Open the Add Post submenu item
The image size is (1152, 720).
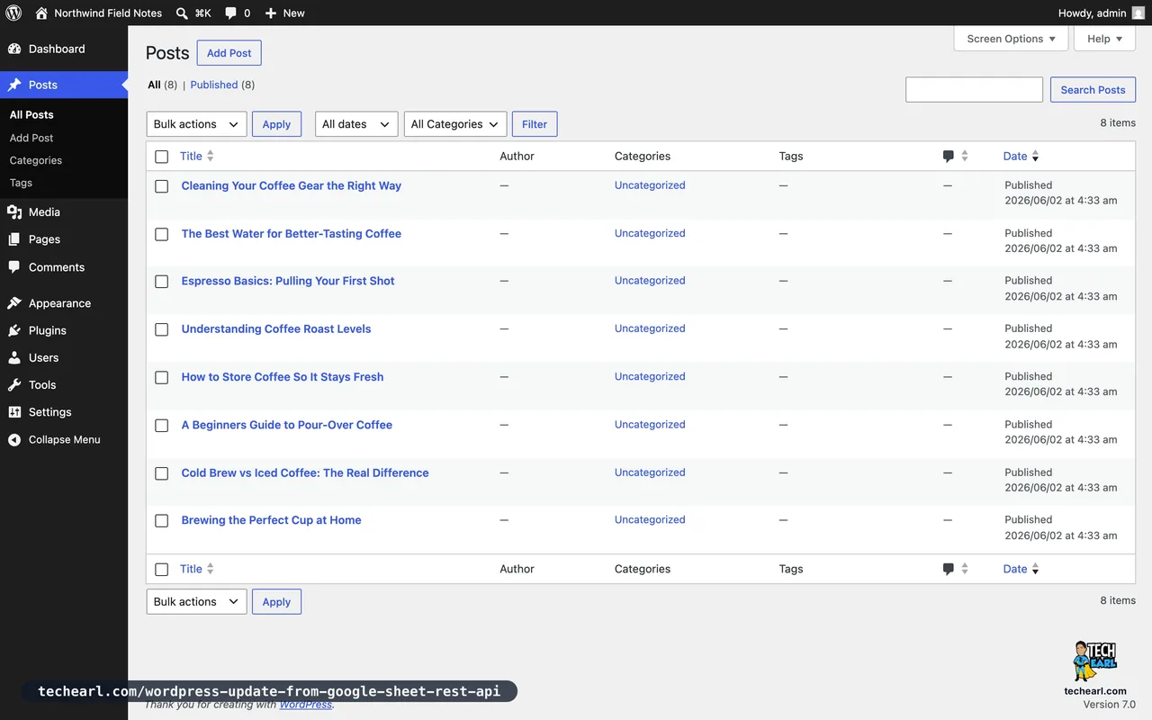[x=31, y=138]
